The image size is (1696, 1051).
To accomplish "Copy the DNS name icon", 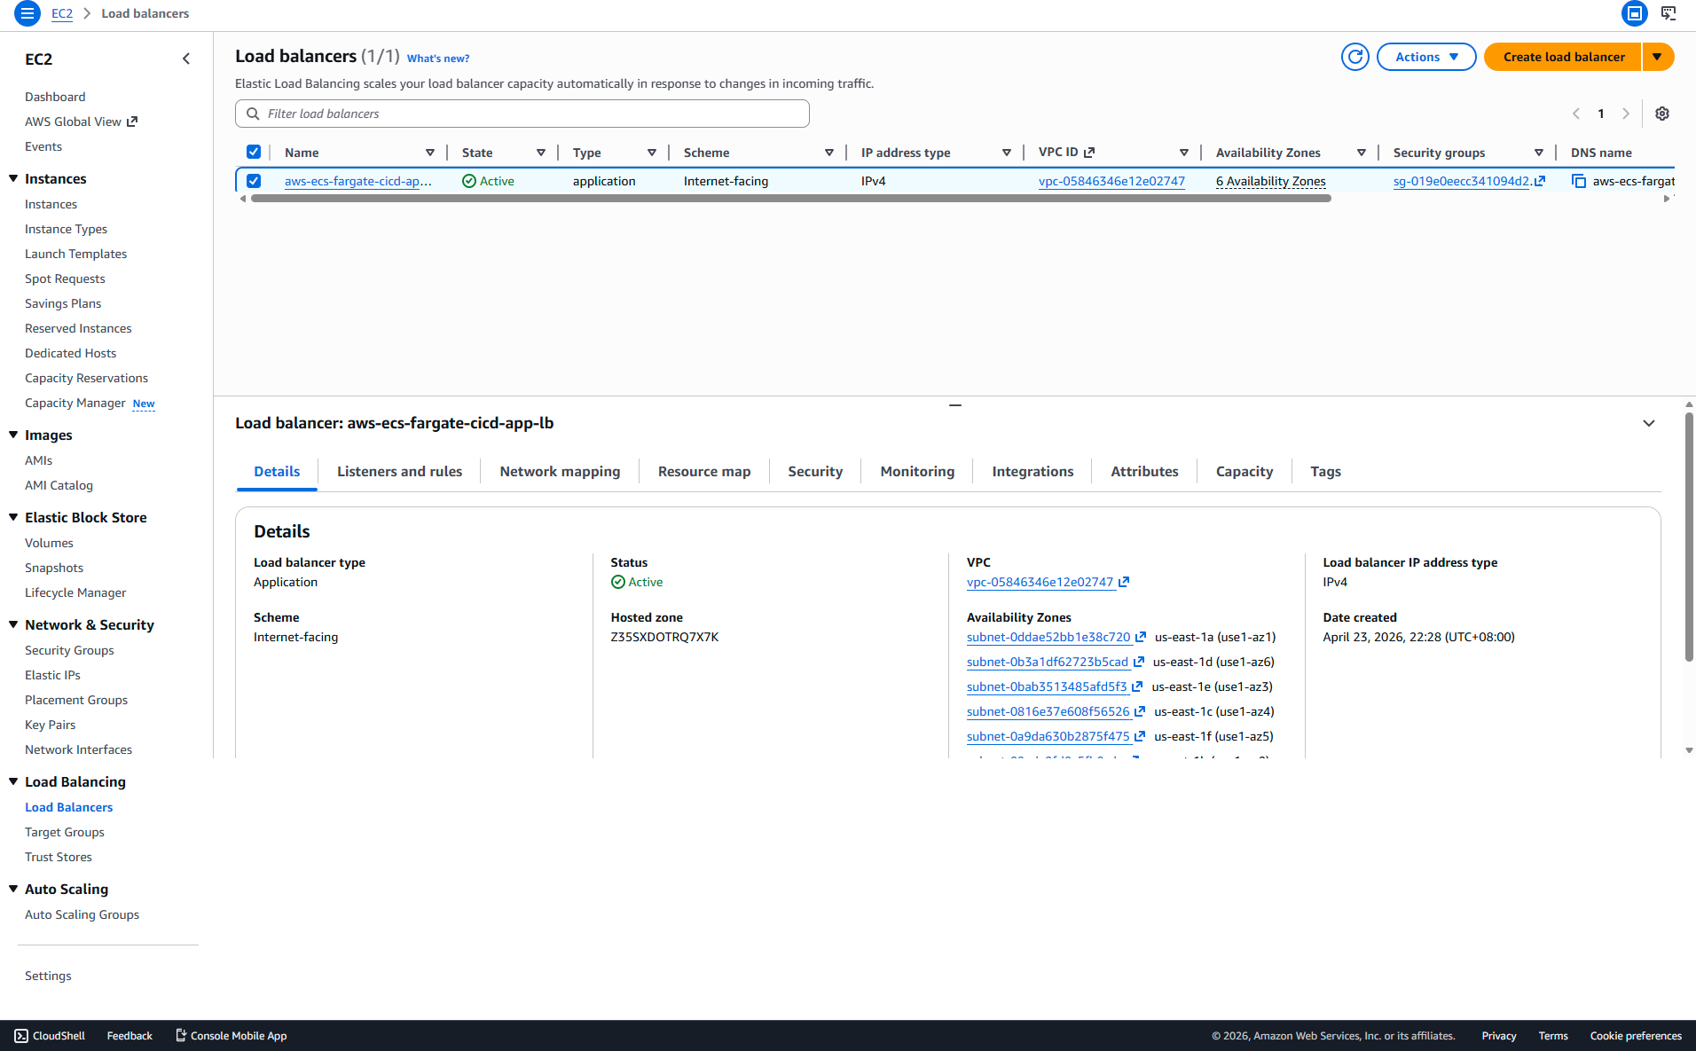I will (1579, 181).
